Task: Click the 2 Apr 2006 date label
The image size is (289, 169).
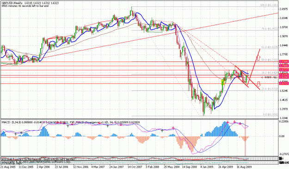Action: 43,167
